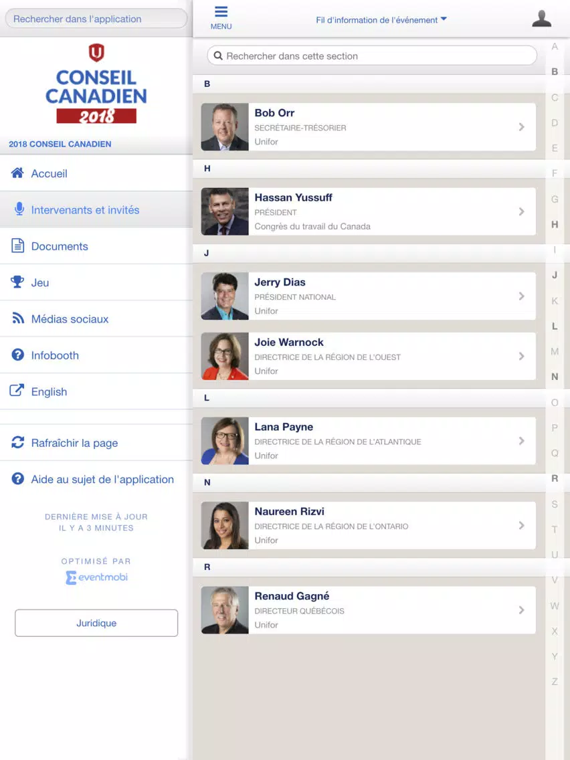Viewport: 570px width, 760px height.
Task: Open the user profile icon
Action: coord(541,19)
